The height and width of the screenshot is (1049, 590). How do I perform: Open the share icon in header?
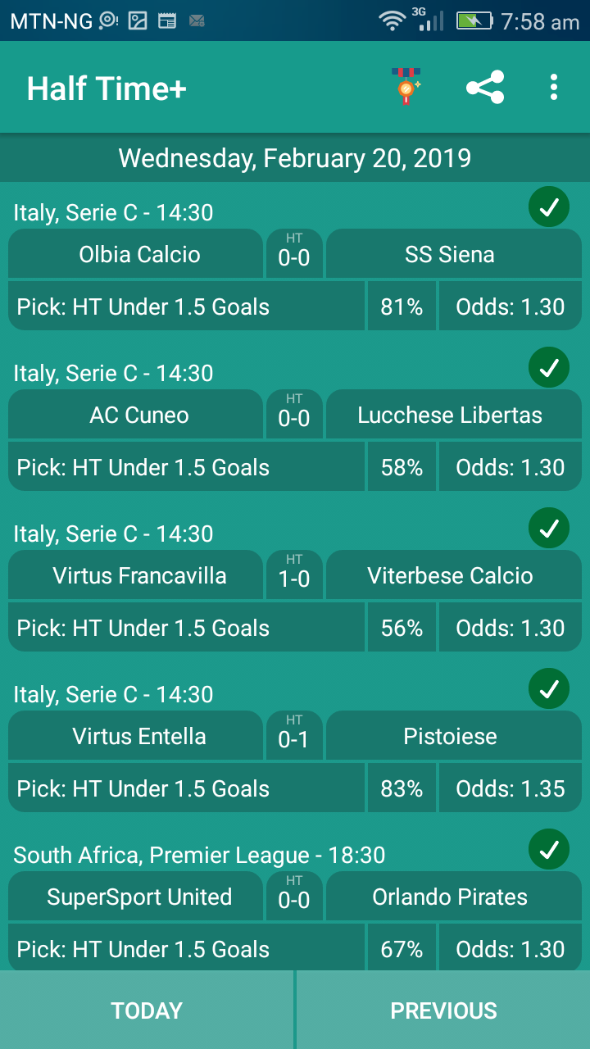coord(485,87)
